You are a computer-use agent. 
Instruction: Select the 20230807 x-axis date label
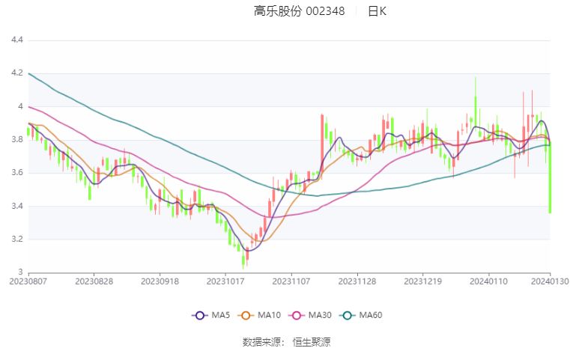pos(28,281)
